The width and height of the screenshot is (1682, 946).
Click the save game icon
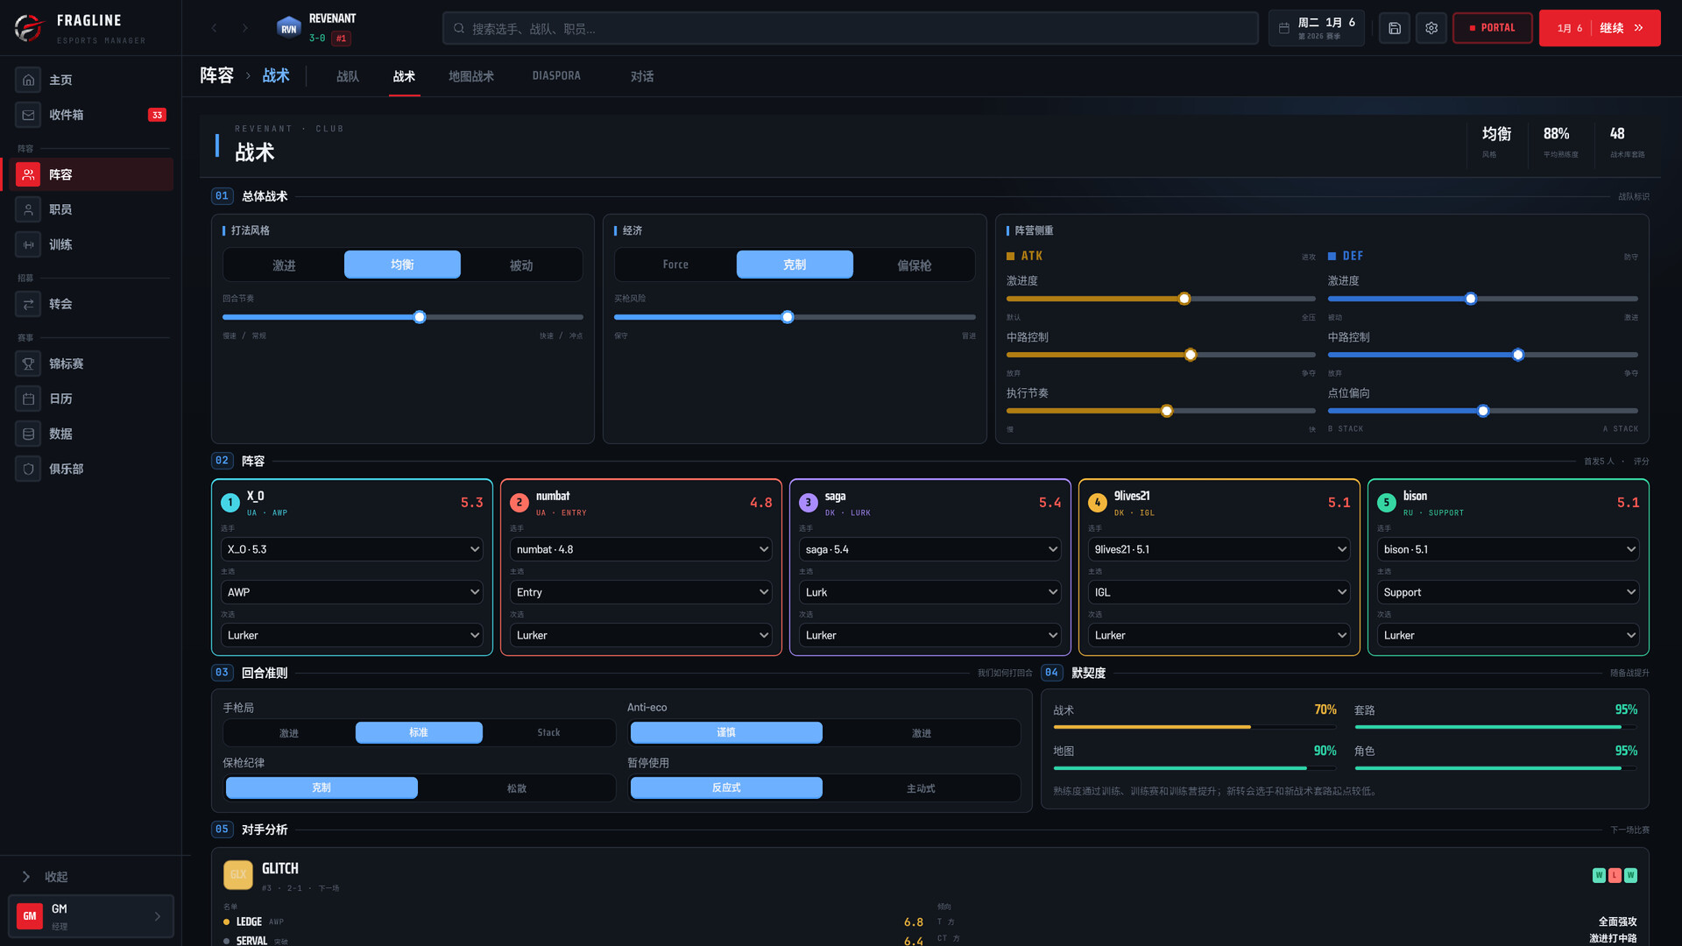pyautogui.click(x=1395, y=28)
